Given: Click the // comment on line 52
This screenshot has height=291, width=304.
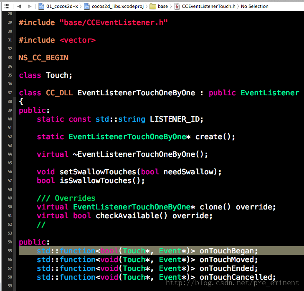Looking at the screenshot, I should [41, 225].
